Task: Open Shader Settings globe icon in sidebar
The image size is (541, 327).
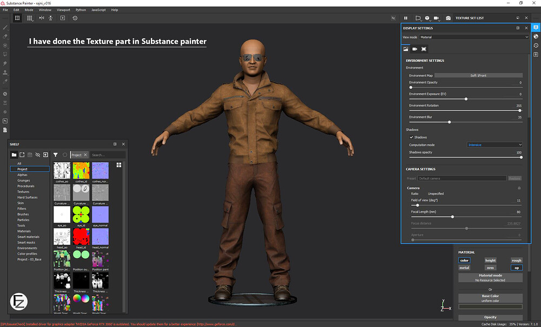Action: (x=536, y=36)
